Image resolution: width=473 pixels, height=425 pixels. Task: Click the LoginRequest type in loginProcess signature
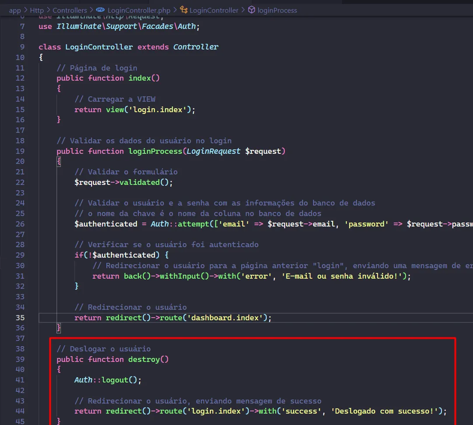click(213, 151)
